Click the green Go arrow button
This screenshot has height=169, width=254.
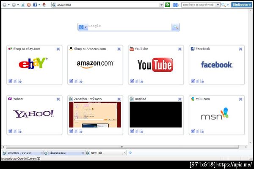click(167, 5)
